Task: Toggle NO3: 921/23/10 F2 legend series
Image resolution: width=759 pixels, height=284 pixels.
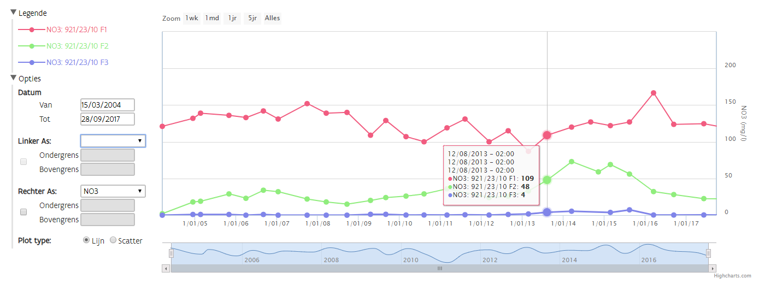Action: point(63,46)
